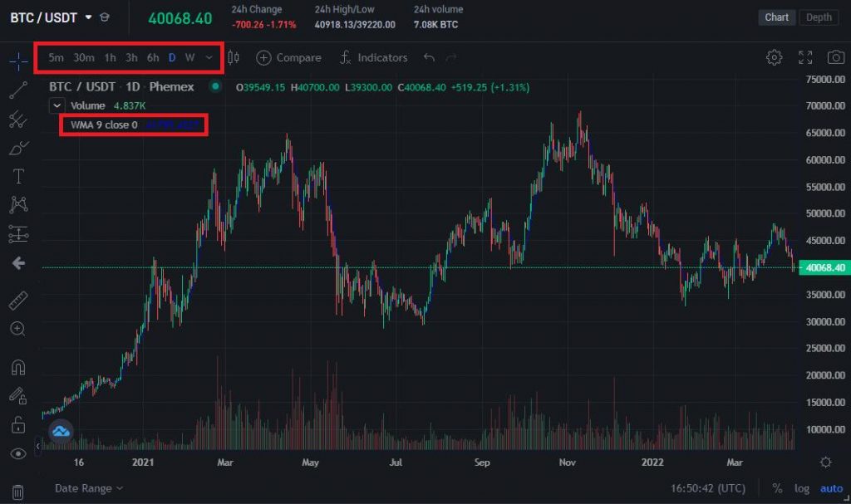Image resolution: width=851 pixels, height=504 pixels.
Task: Enable auto scale on price axis
Action: [830, 488]
